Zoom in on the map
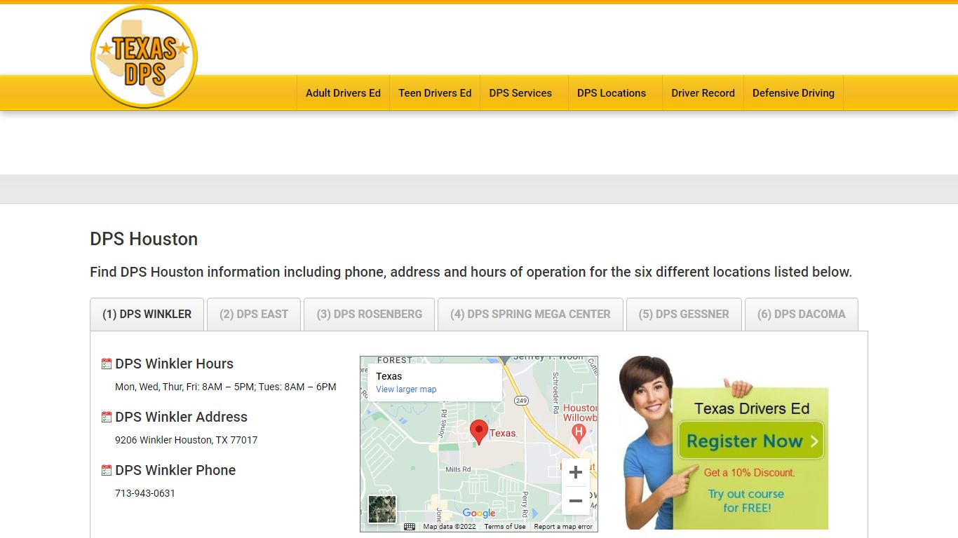958x538 pixels. pos(576,472)
